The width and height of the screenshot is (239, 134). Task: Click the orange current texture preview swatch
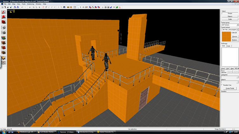[x=226, y=37]
